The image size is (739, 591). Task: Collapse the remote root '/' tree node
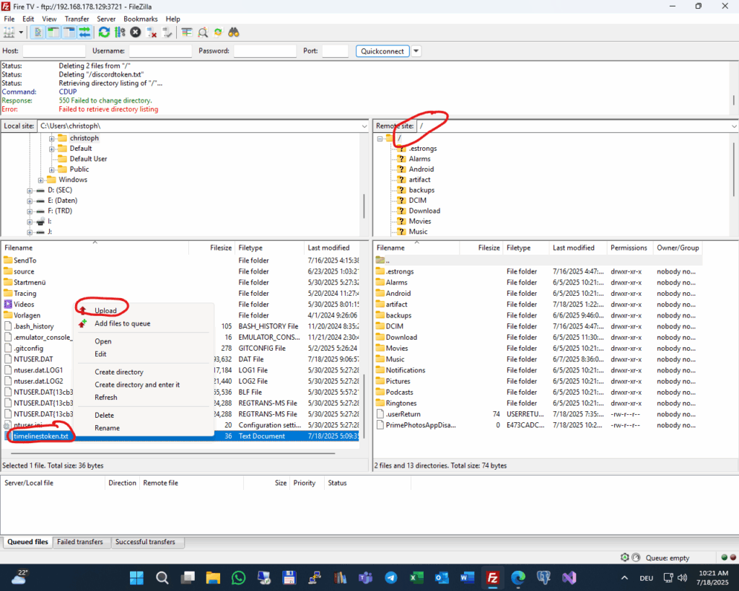[x=380, y=139]
